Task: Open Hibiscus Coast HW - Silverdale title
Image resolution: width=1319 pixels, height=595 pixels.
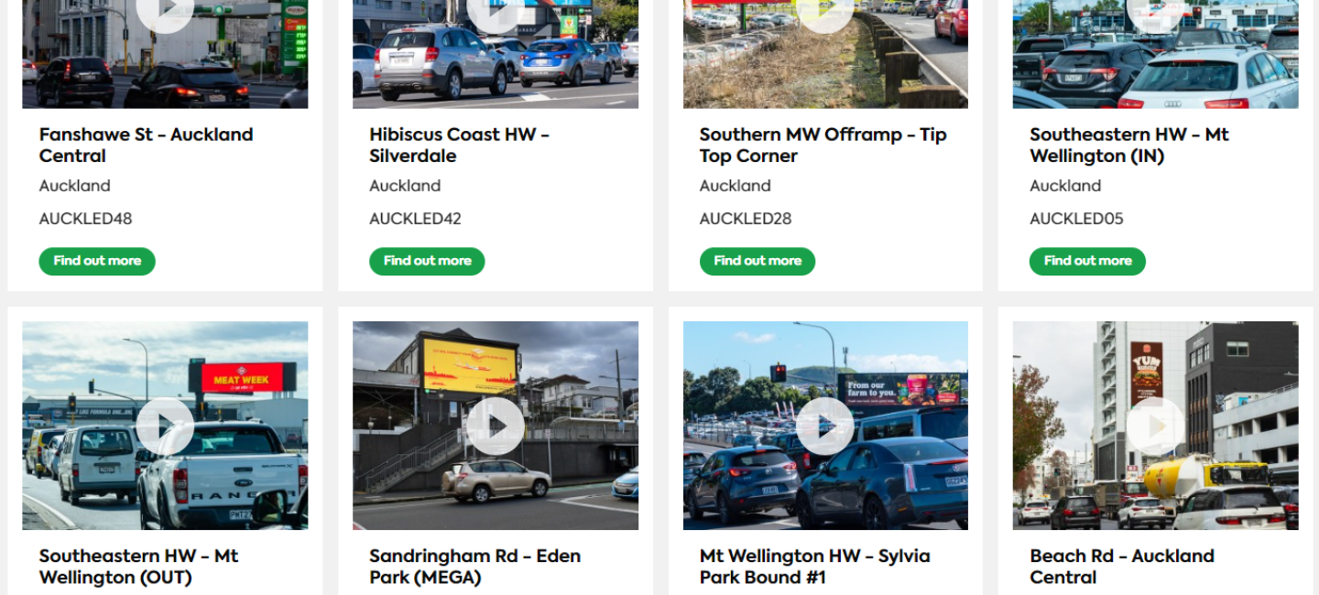Action: tap(460, 145)
